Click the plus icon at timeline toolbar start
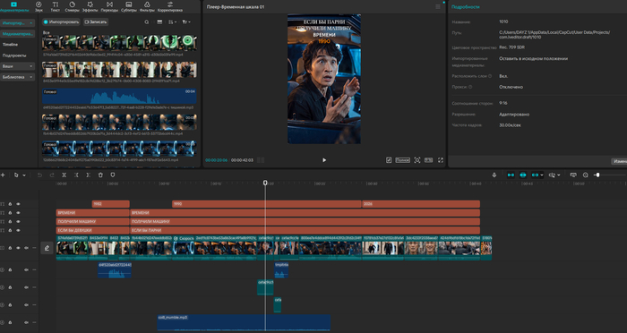 coord(3,175)
